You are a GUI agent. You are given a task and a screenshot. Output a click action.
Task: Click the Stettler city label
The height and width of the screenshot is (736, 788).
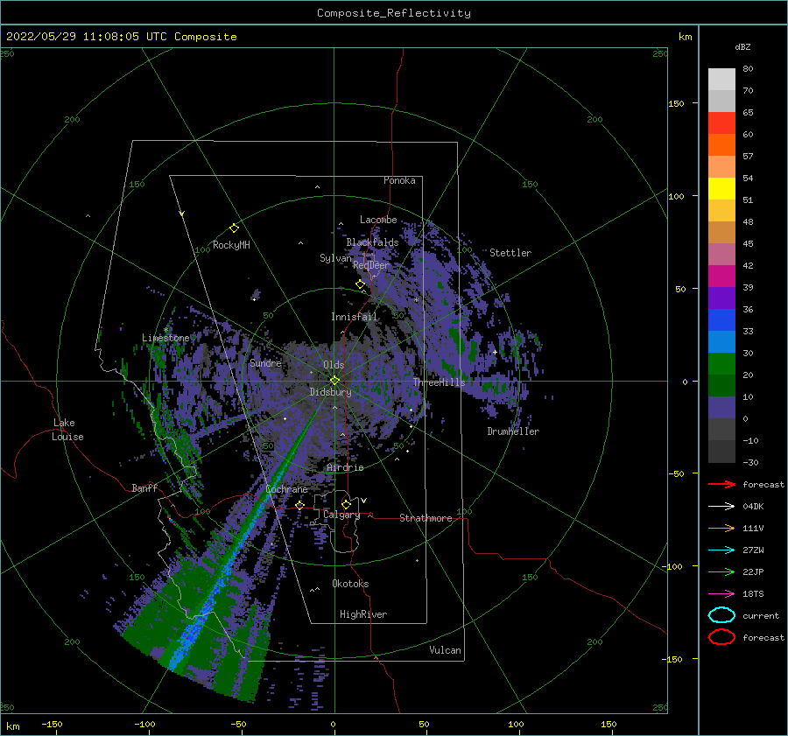click(510, 253)
